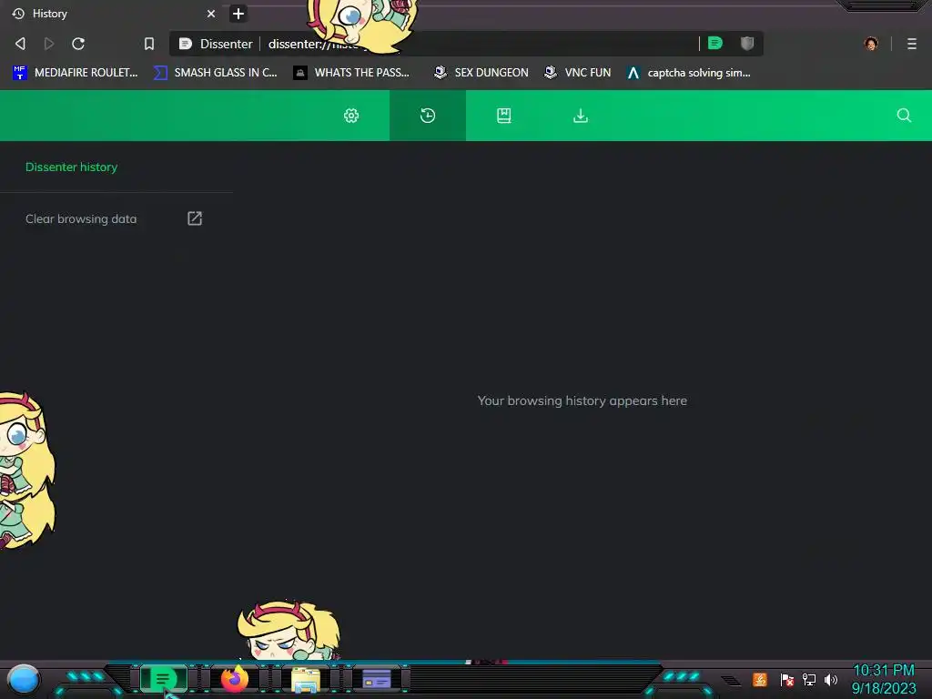Open volume speaker tray icon
The image size is (932, 699).
(831, 679)
